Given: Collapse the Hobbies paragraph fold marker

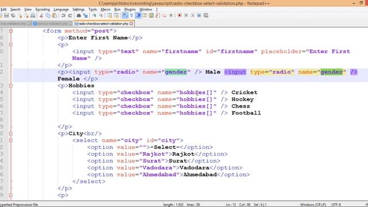Looking at the screenshot, I should click(x=11, y=86).
